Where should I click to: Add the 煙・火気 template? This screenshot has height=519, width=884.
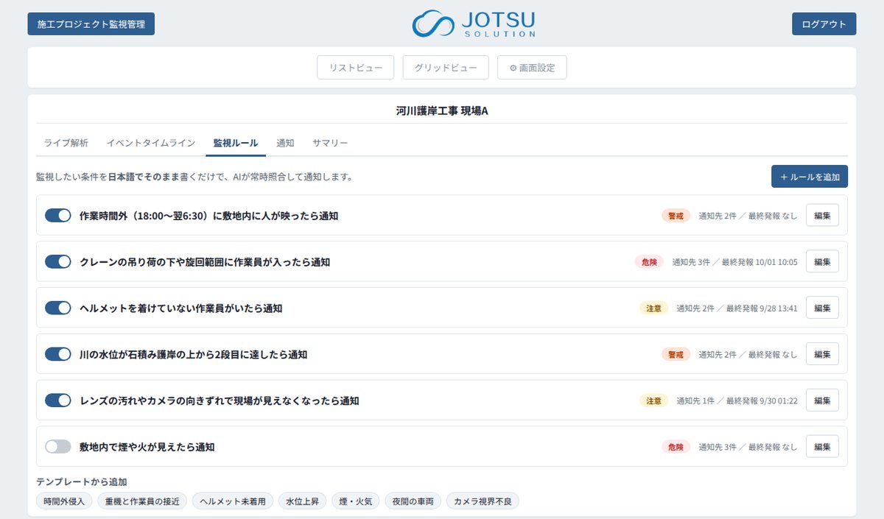(x=356, y=501)
